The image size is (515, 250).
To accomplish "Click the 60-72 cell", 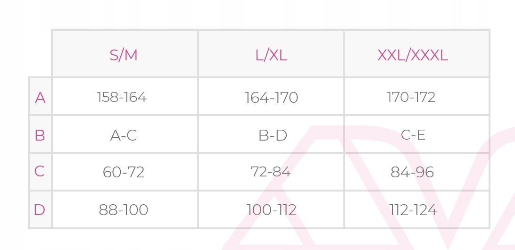I will coord(124,172).
